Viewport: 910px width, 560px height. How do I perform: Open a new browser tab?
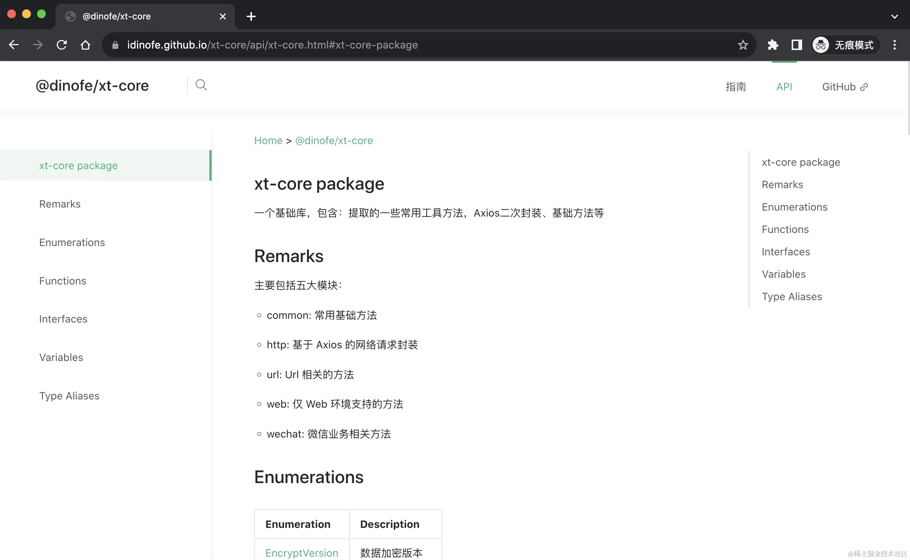click(x=251, y=16)
